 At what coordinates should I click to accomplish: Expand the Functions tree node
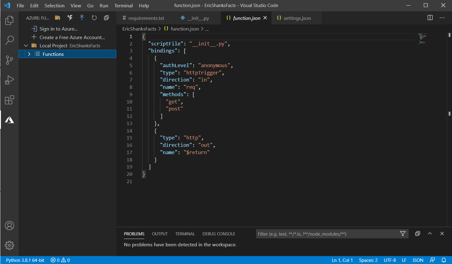29,54
